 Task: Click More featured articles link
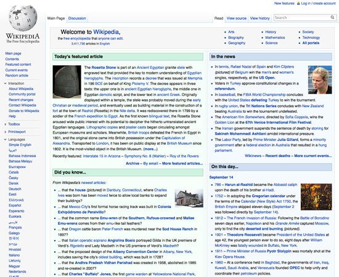tap(182, 164)
